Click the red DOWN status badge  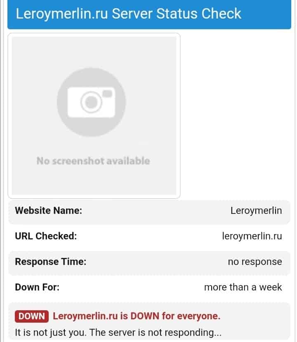coord(32,316)
